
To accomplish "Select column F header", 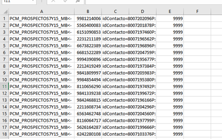I will [197, 12].
